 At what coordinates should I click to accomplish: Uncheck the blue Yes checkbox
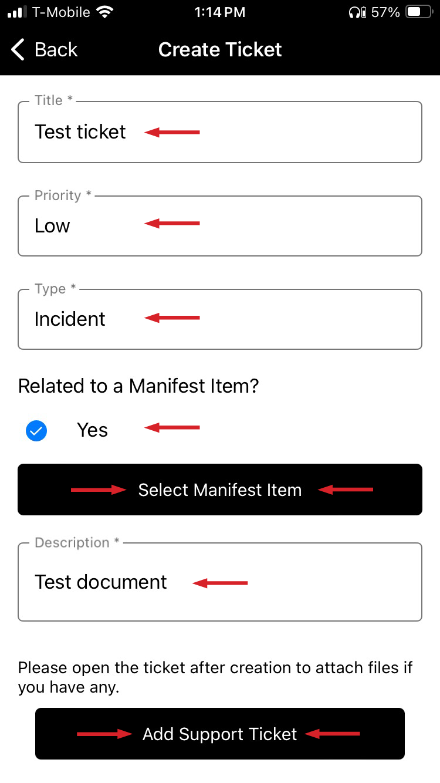click(36, 431)
